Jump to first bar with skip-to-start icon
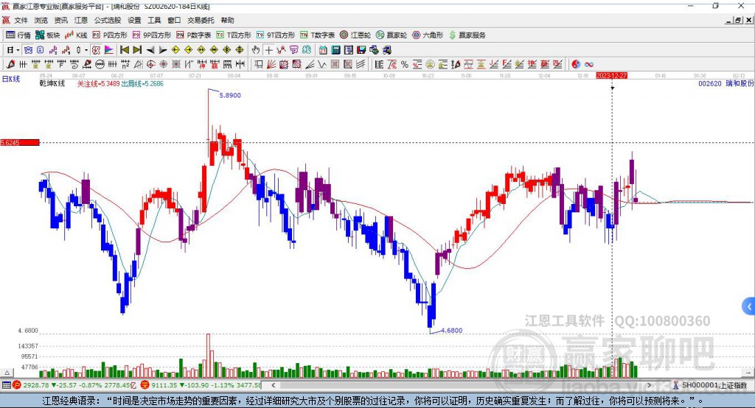 click(x=124, y=50)
